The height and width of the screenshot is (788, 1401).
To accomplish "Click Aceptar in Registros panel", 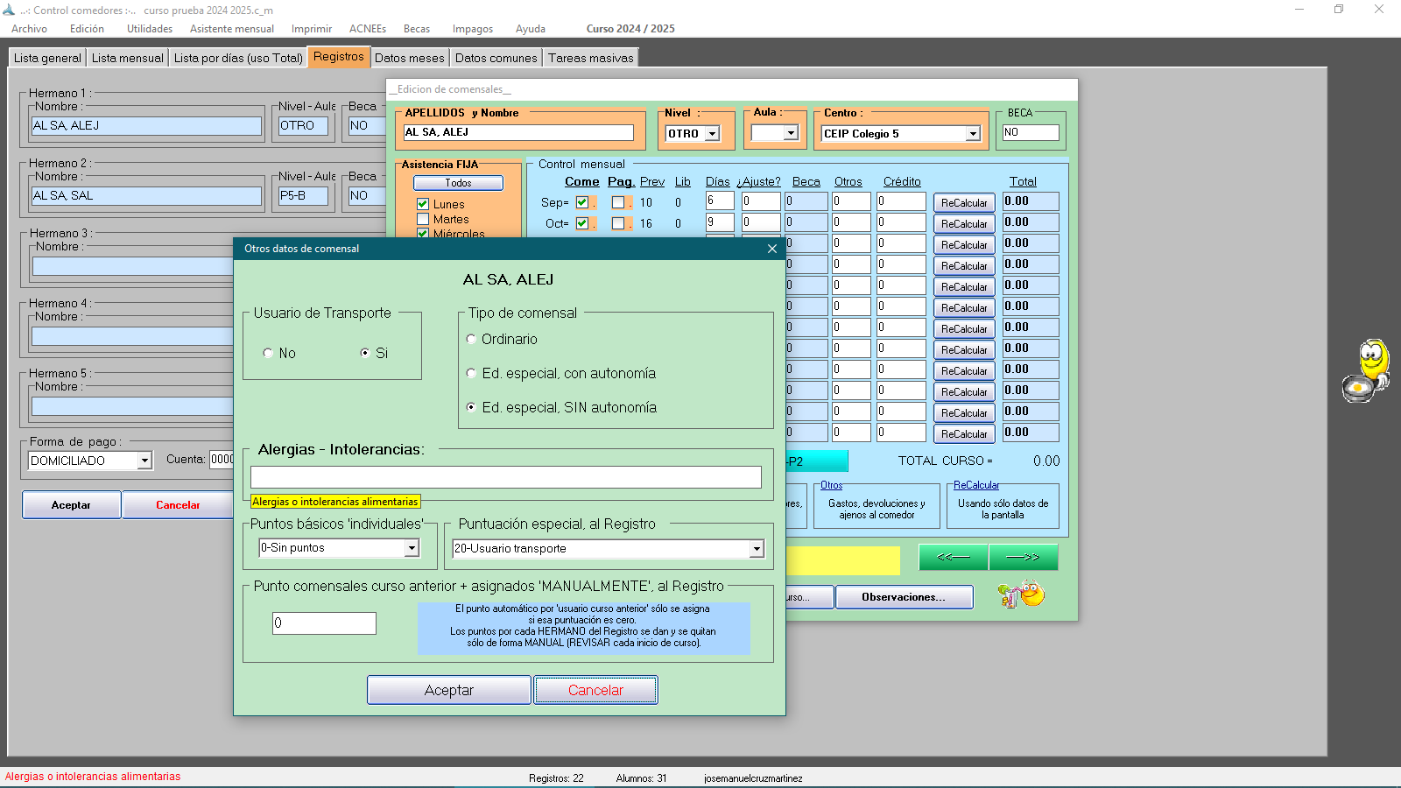I will [x=71, y=505].
